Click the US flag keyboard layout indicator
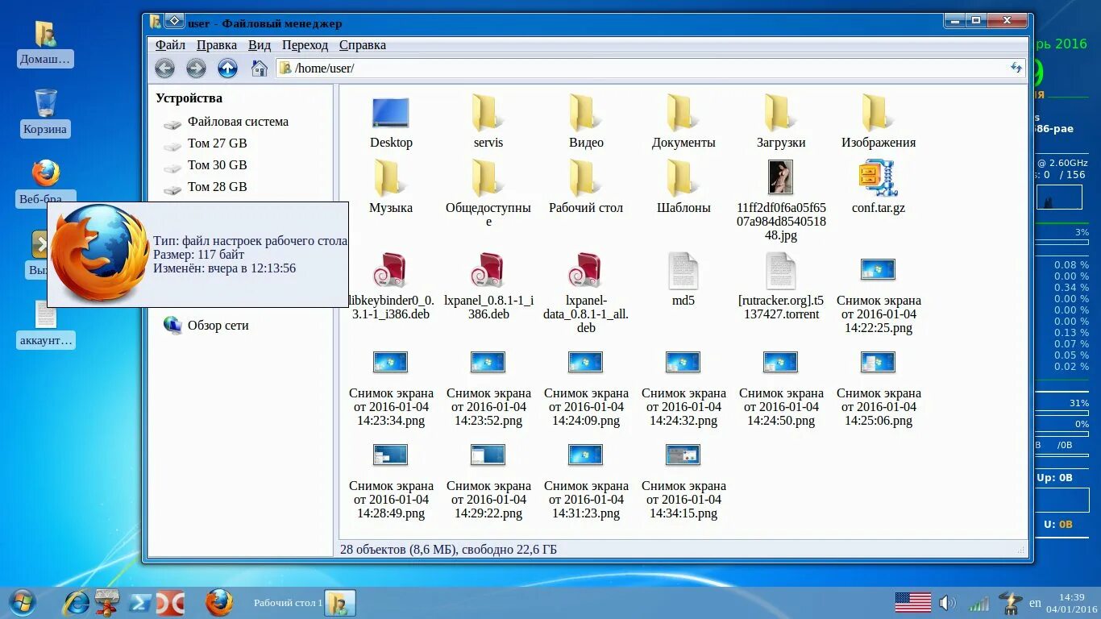 912,602
